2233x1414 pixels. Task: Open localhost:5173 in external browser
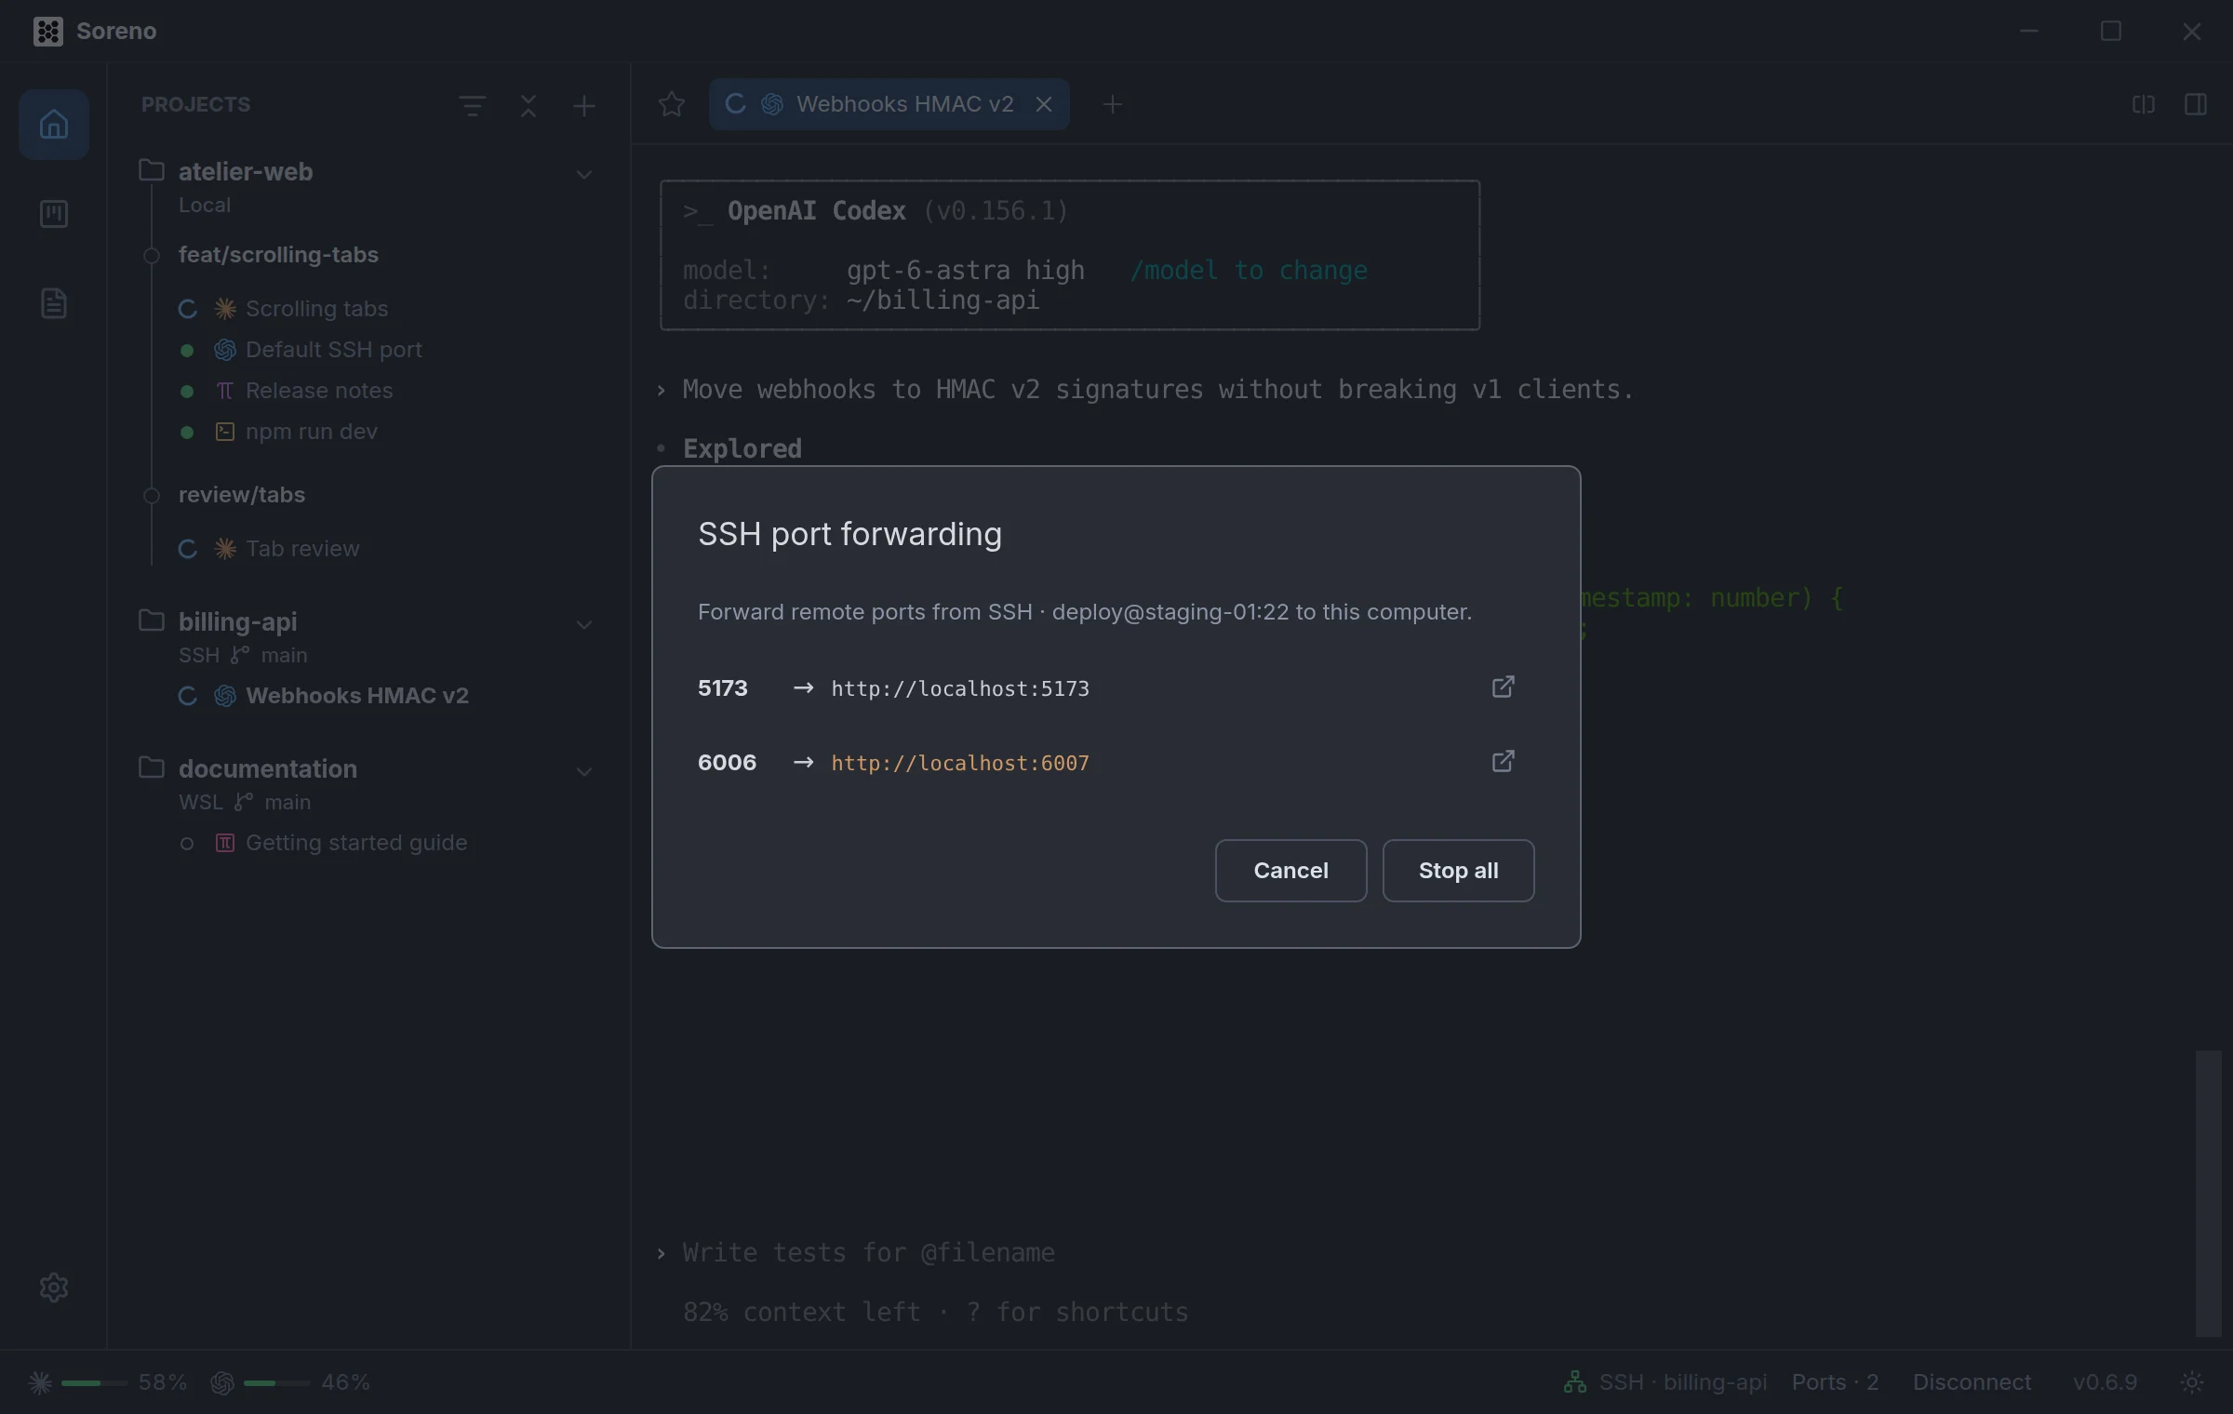[x=1504, y=687]
